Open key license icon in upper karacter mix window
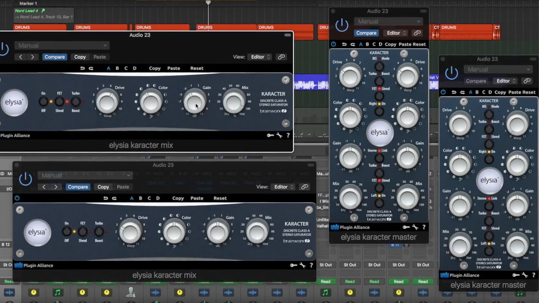This screenshot has height=303, width=539. (x=270, y=136)
